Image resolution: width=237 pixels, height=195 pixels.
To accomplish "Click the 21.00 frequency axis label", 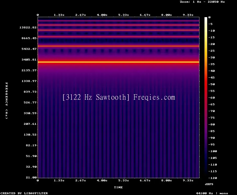I will tap(31, 177).
